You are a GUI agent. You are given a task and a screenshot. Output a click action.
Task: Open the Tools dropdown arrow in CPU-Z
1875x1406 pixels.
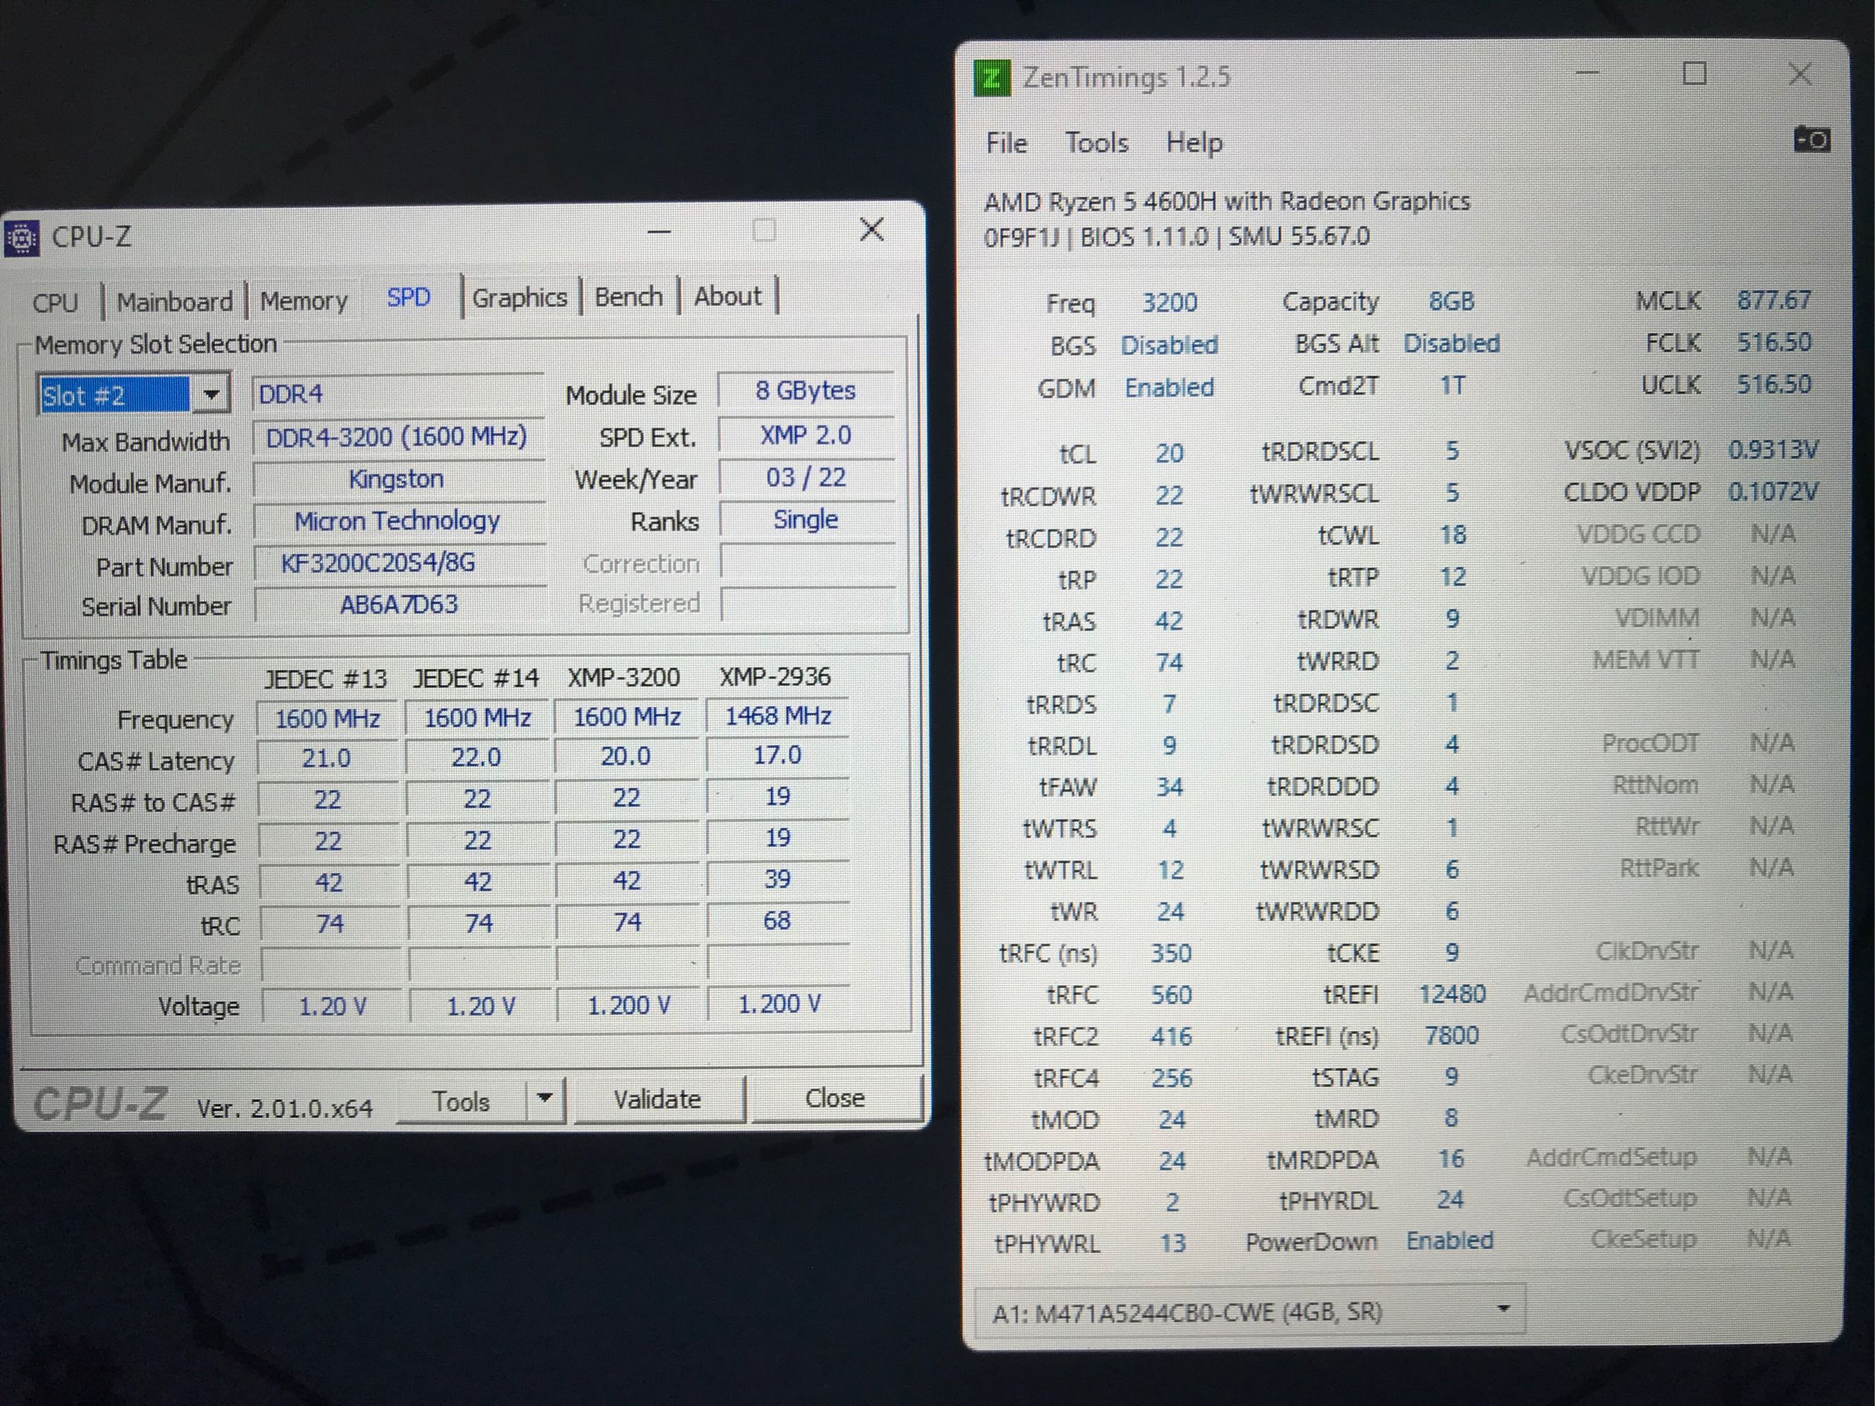pos(546,1098)
